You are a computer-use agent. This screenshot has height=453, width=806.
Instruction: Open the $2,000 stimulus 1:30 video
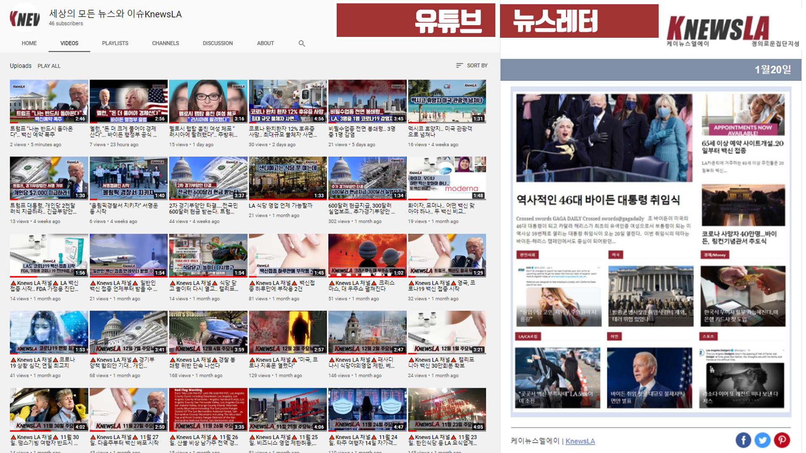point(49,178)
